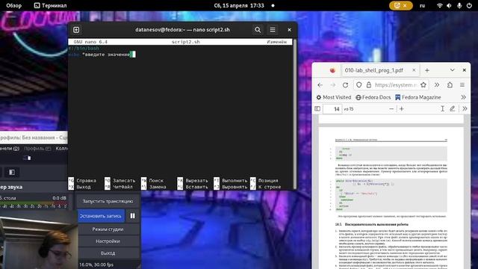Expand PDF viewer tools chevron

click(465, 109)
